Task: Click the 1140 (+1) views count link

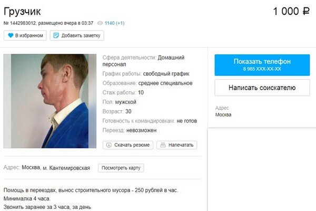Action: click(114, 23)
